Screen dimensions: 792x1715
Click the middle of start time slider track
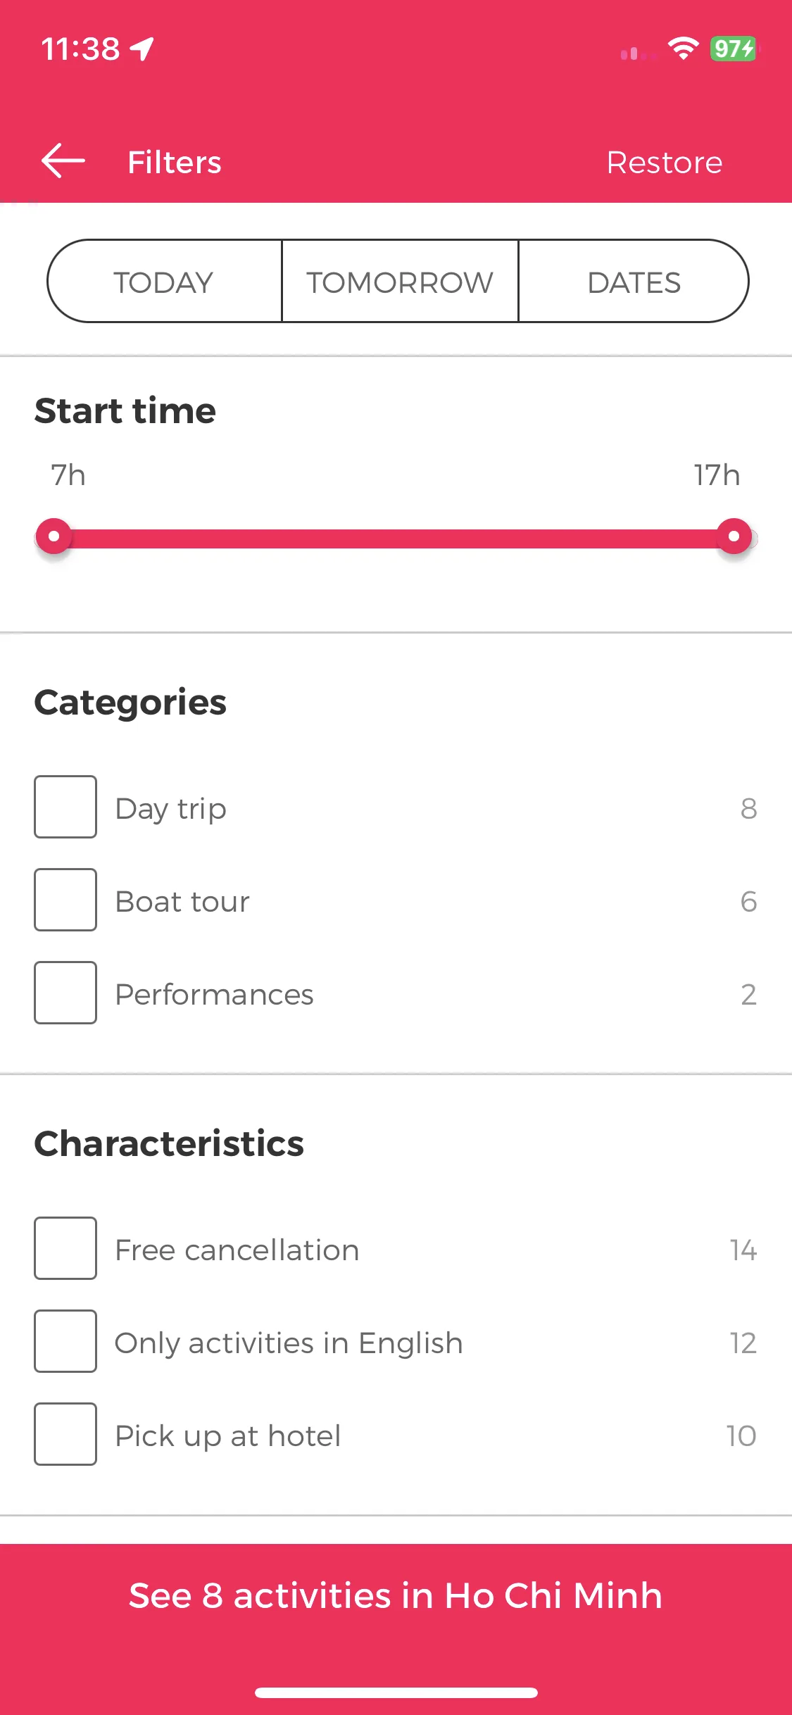[x=394, y=538]
